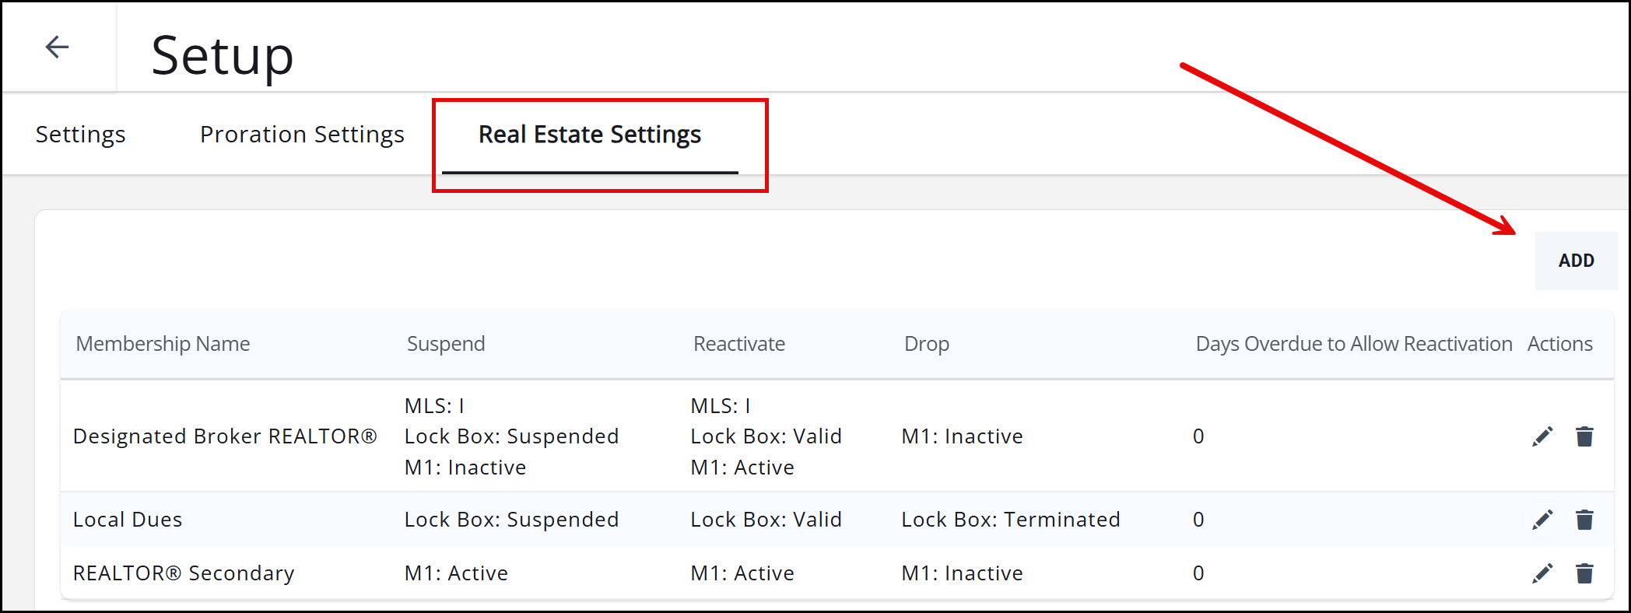Click the Drop column header
Image resolution: width=1631 pixels, height=613 pixels.
[926, 344]
